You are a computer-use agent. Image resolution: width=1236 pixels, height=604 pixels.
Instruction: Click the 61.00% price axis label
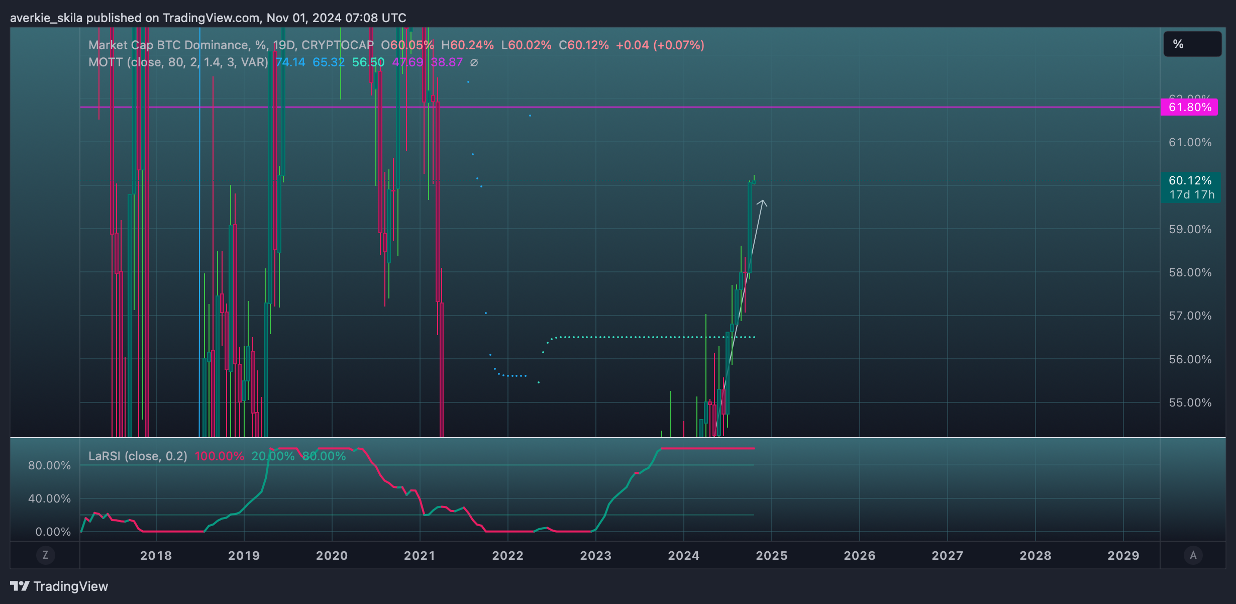1190,142
